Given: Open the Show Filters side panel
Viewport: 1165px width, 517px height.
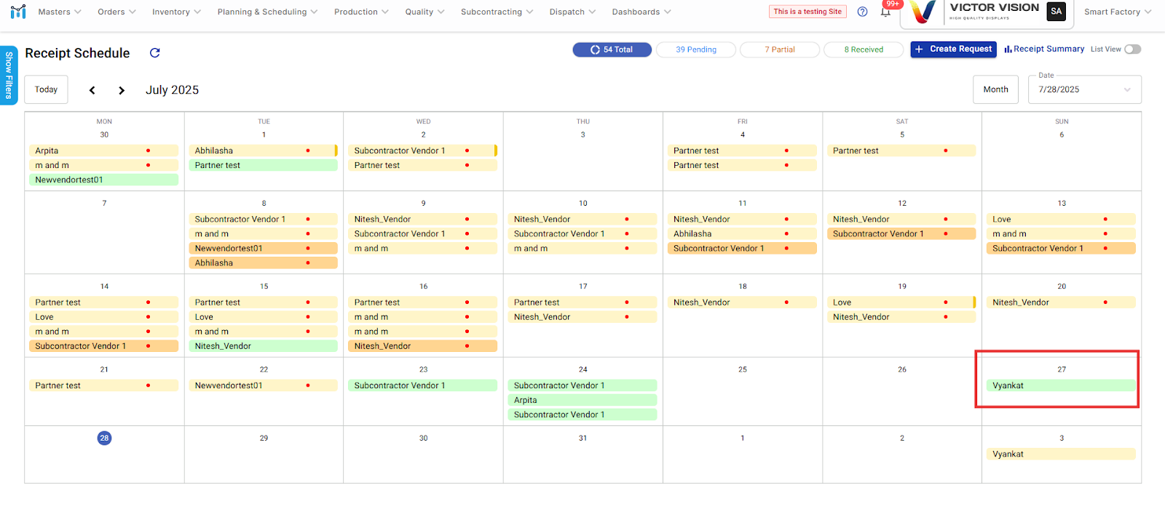Looking at the screenshot, I should [x=9, y=75].
